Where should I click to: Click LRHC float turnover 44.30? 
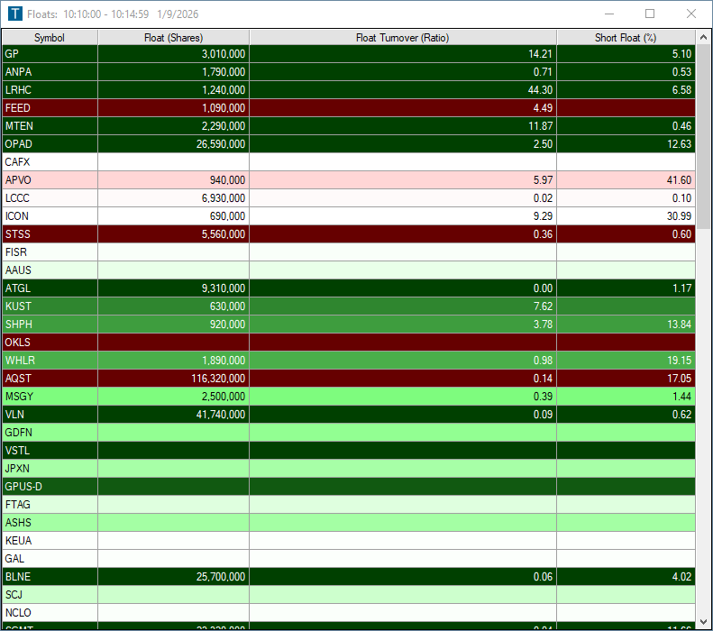540,90
